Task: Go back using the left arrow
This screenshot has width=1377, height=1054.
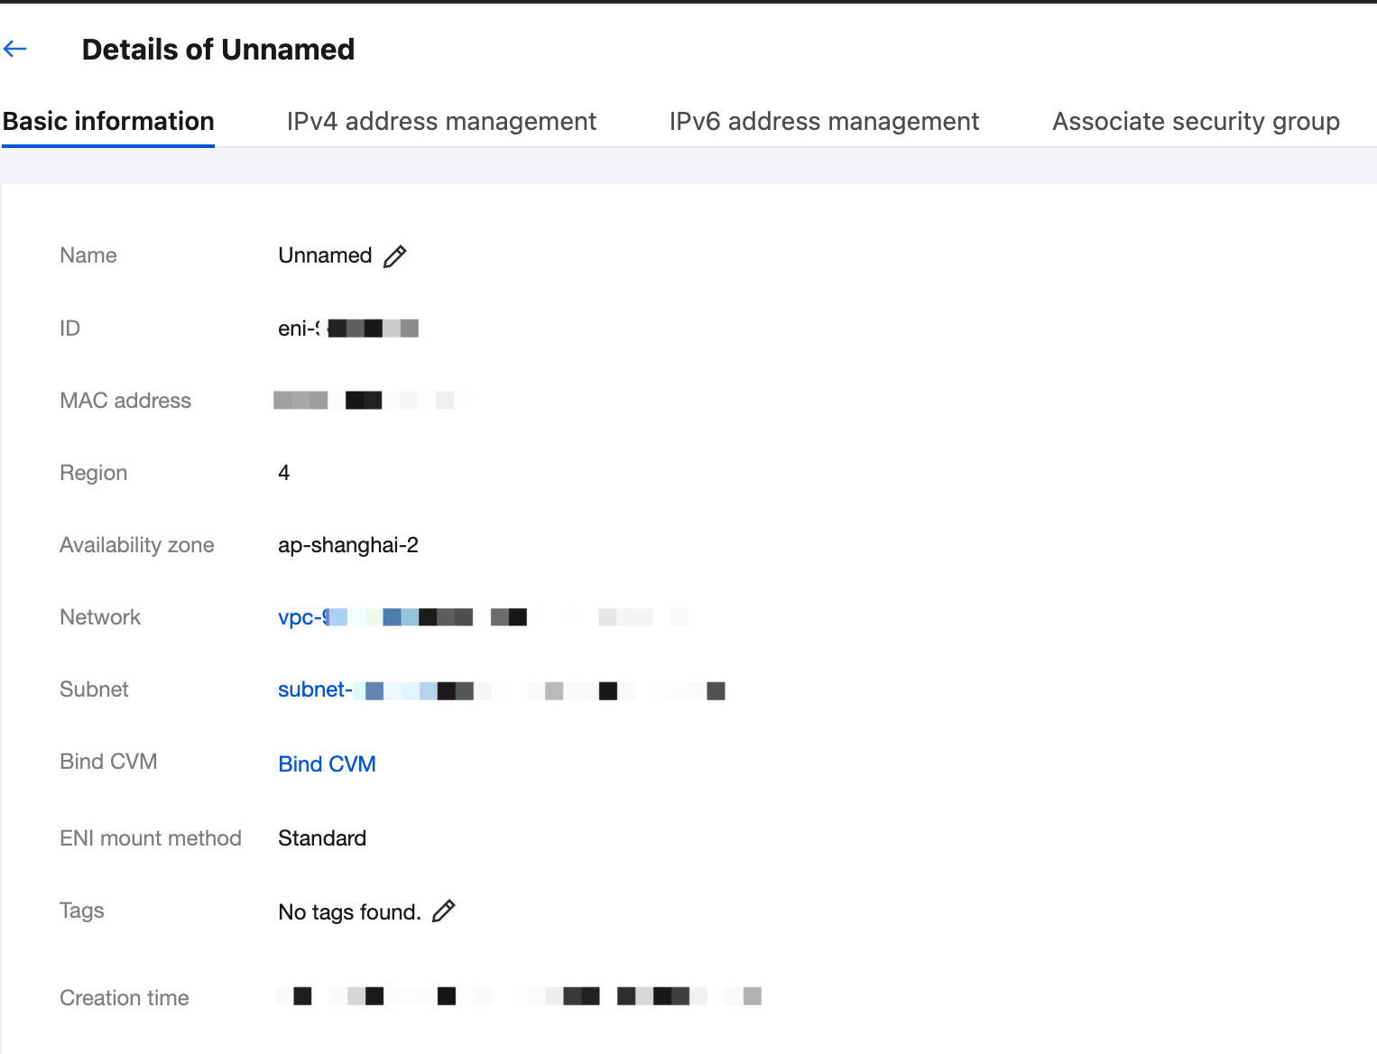Action: 15,49
